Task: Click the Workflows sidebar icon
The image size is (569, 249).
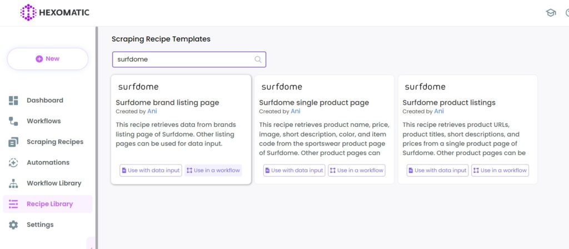Action: coord(14,121)
